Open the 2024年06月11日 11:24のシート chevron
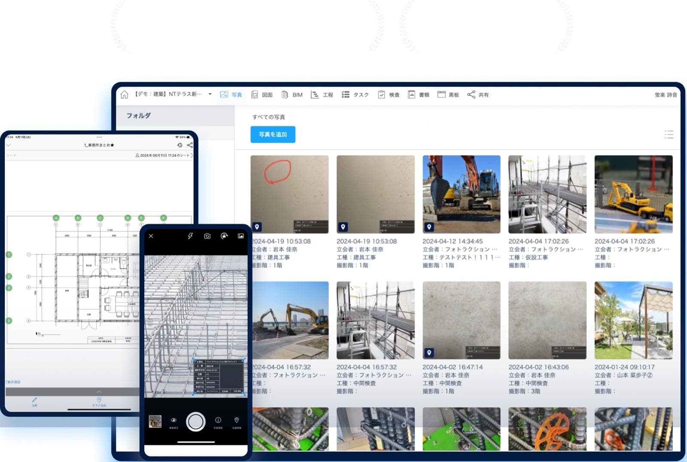The image size is (687, 462). (192, 155)
